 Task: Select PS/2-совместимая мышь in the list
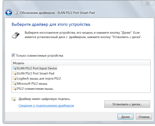(x=35, y=89)
